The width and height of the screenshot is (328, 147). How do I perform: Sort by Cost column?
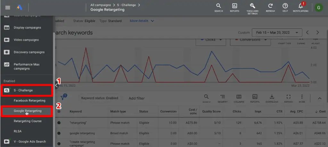tap(320, 111)
